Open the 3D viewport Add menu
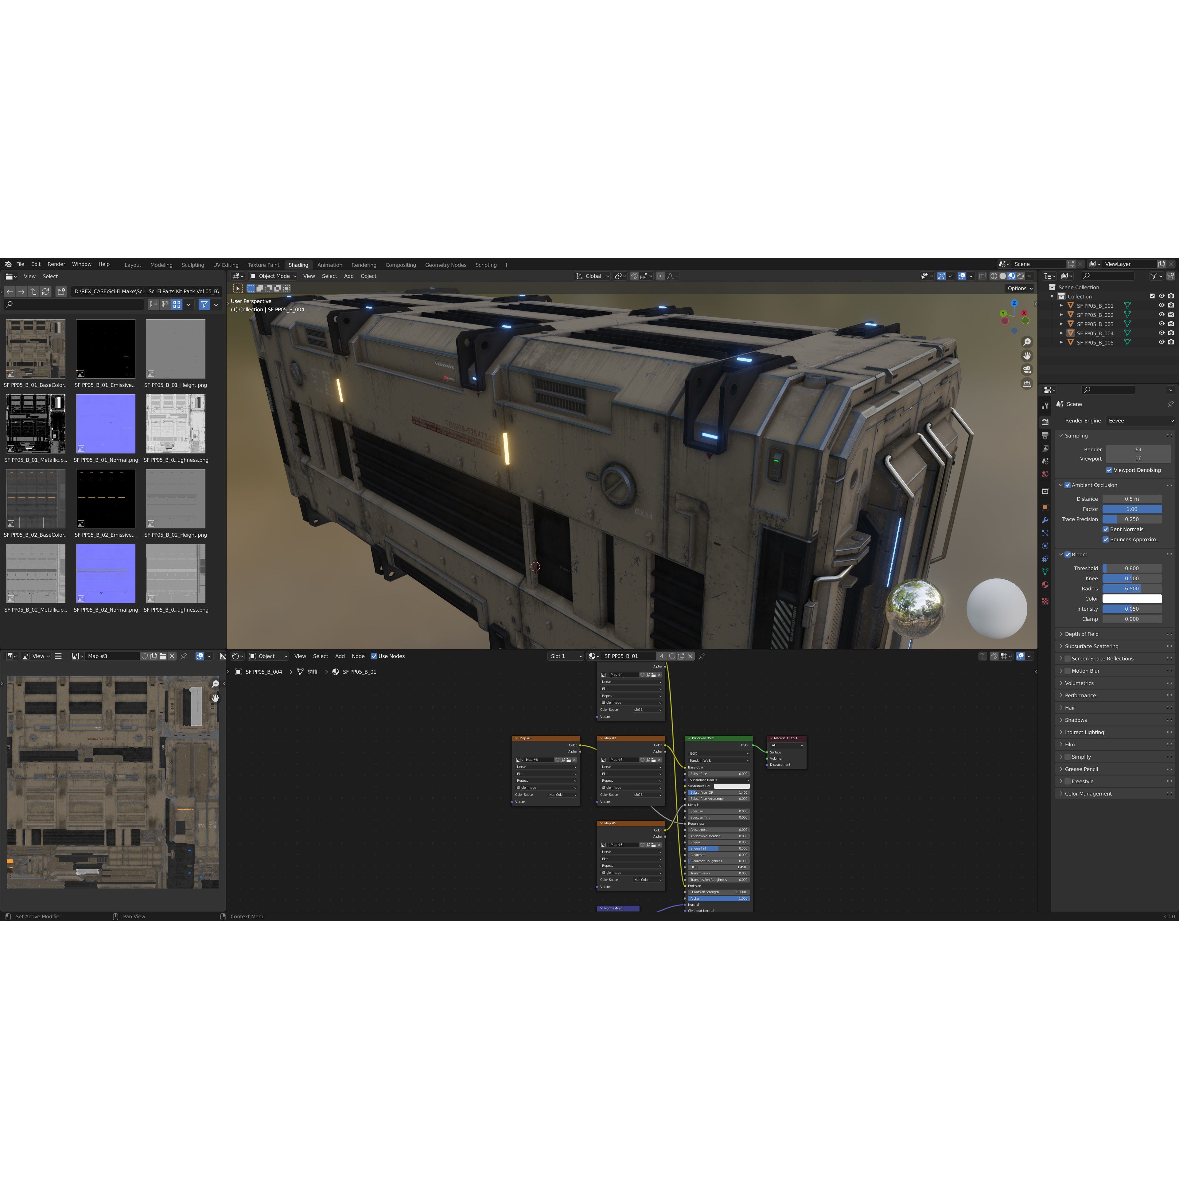The image size is (1179, 1179). 348,276
